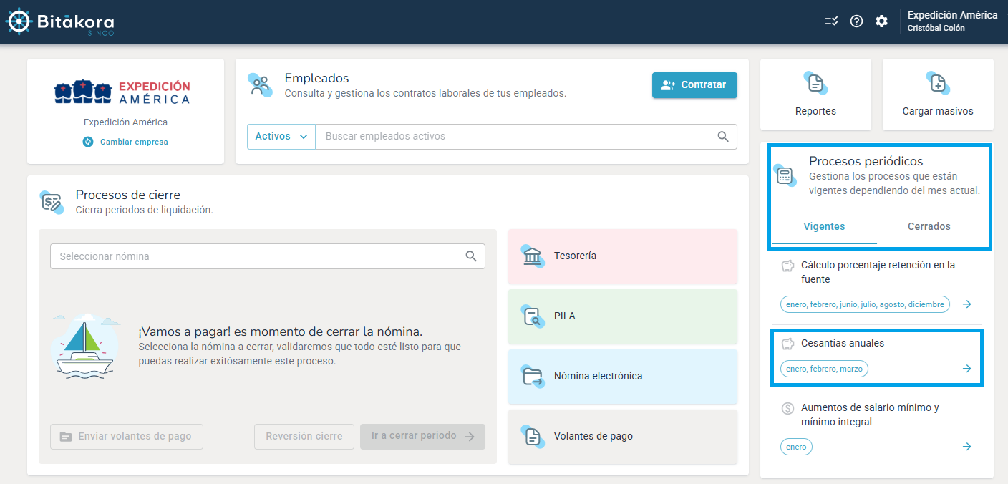Viewport: 1008px width, 484px height.
Task: Switch to the Vigentes tab
Action: coord(824,226)
